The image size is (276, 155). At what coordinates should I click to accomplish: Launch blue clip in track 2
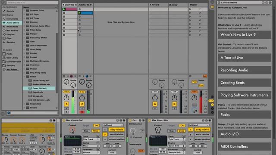point(79,13)
